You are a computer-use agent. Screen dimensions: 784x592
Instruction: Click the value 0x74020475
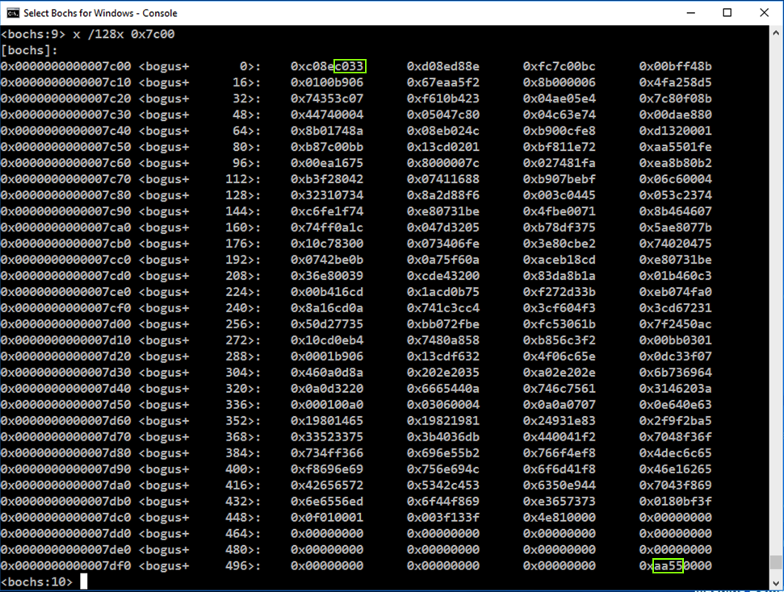point(675,244)
